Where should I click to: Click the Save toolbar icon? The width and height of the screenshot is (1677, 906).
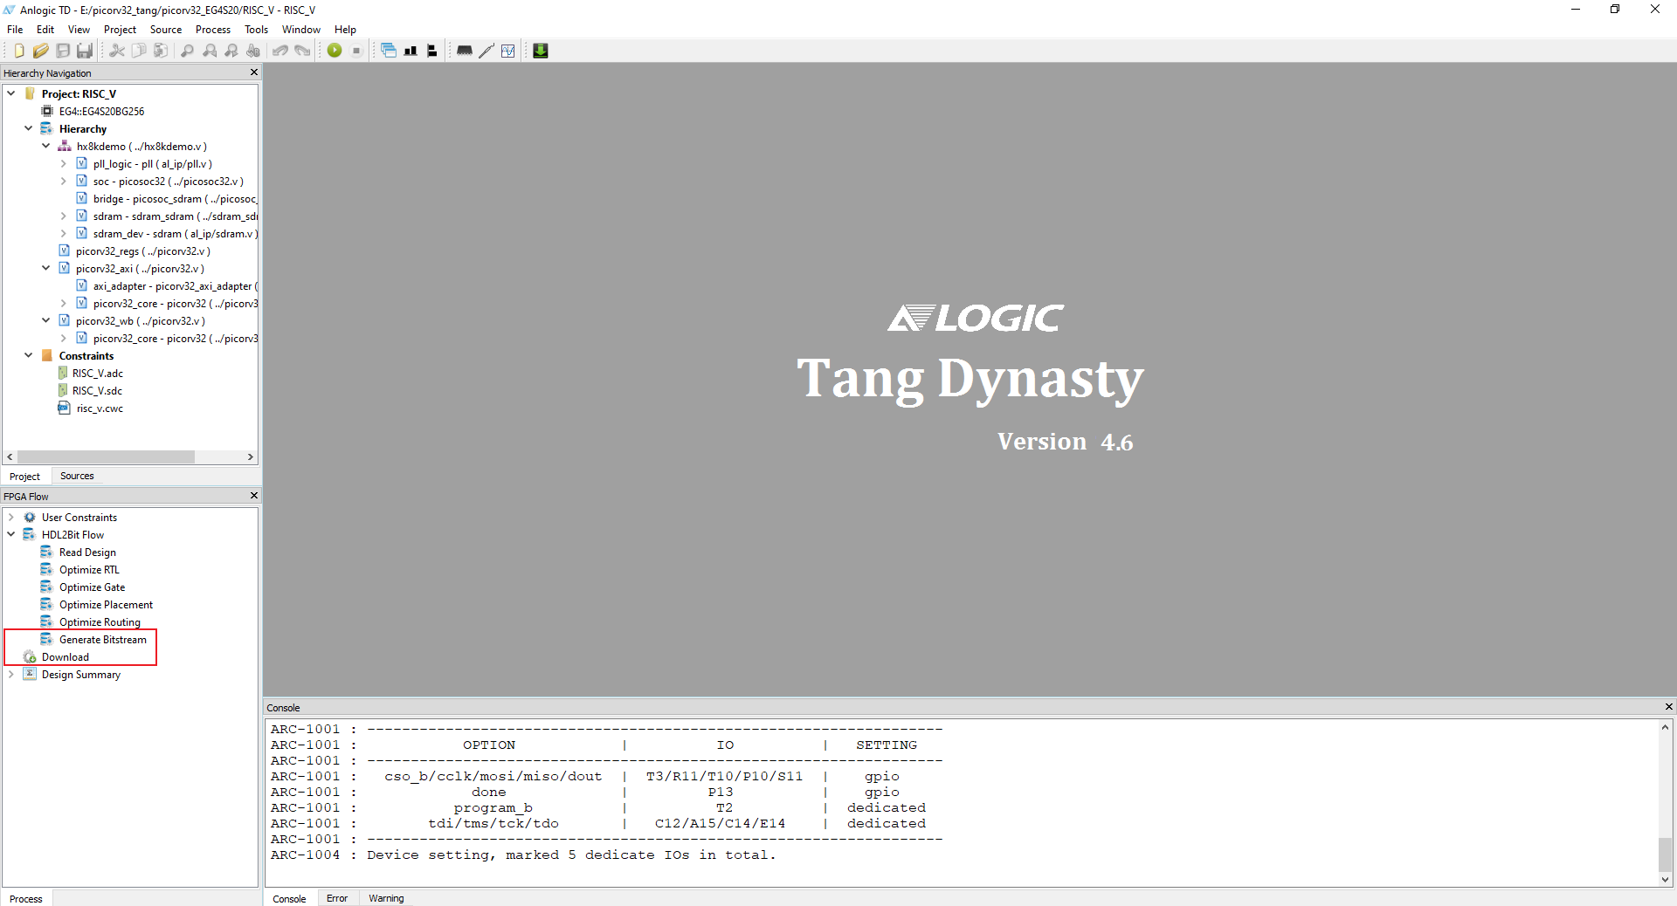(x=63, y=51)
